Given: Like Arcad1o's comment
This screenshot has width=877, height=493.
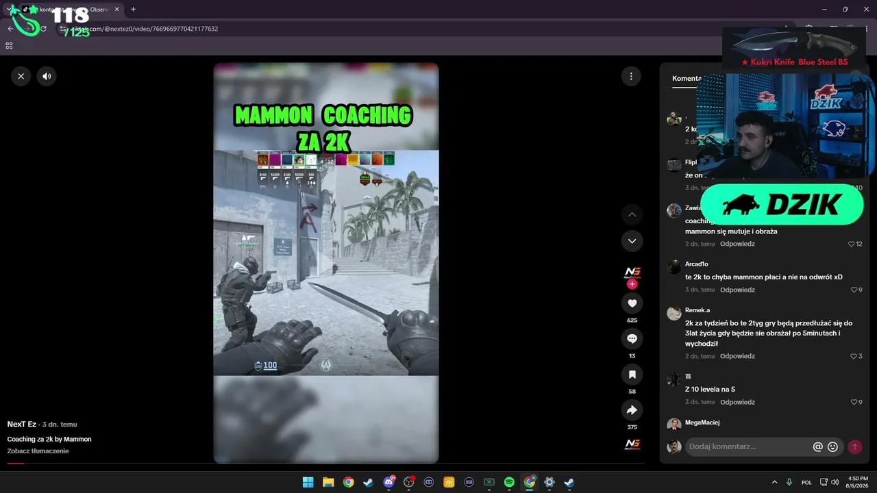Looking at the screenshot, I should (854, 290).
